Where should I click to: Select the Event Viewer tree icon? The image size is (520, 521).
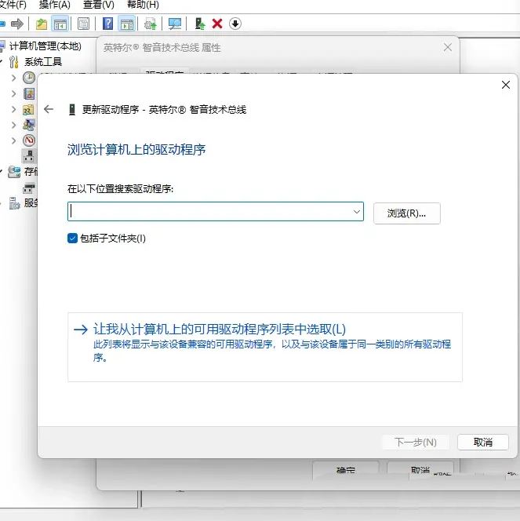[x=29, y=93]
